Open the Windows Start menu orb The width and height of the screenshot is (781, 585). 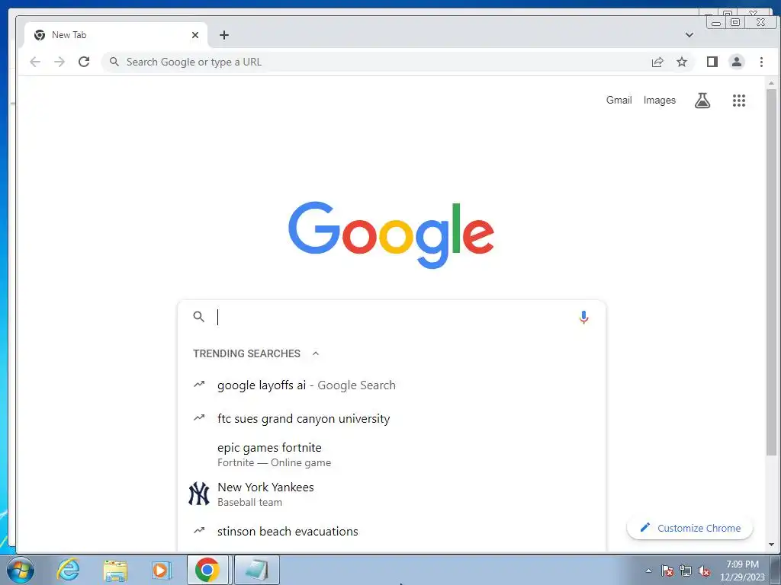21,570
